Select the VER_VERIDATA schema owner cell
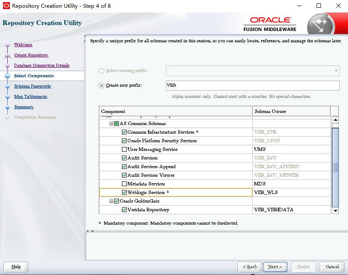348x275 pixels. pyautogui.click(x=292, y=209)
